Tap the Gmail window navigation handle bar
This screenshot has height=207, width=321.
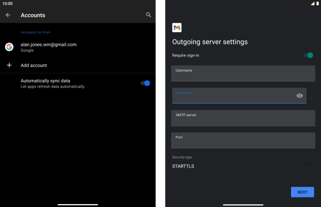(x=243, y=205)
